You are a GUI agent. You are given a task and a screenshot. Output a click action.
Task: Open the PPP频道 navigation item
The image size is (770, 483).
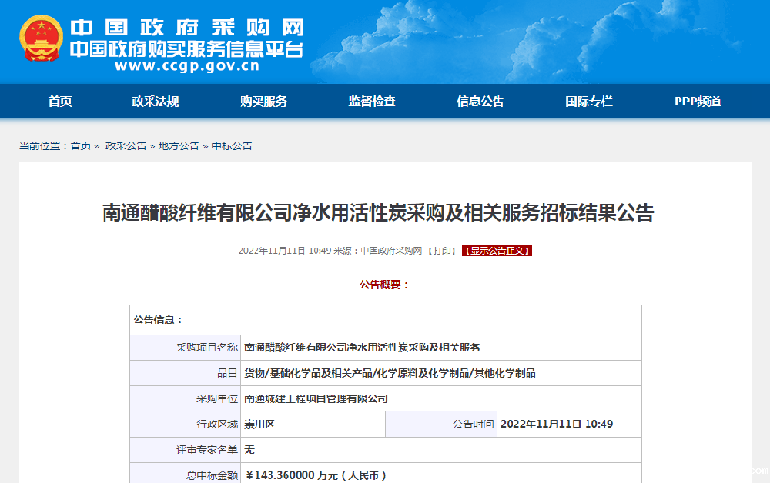698,102
